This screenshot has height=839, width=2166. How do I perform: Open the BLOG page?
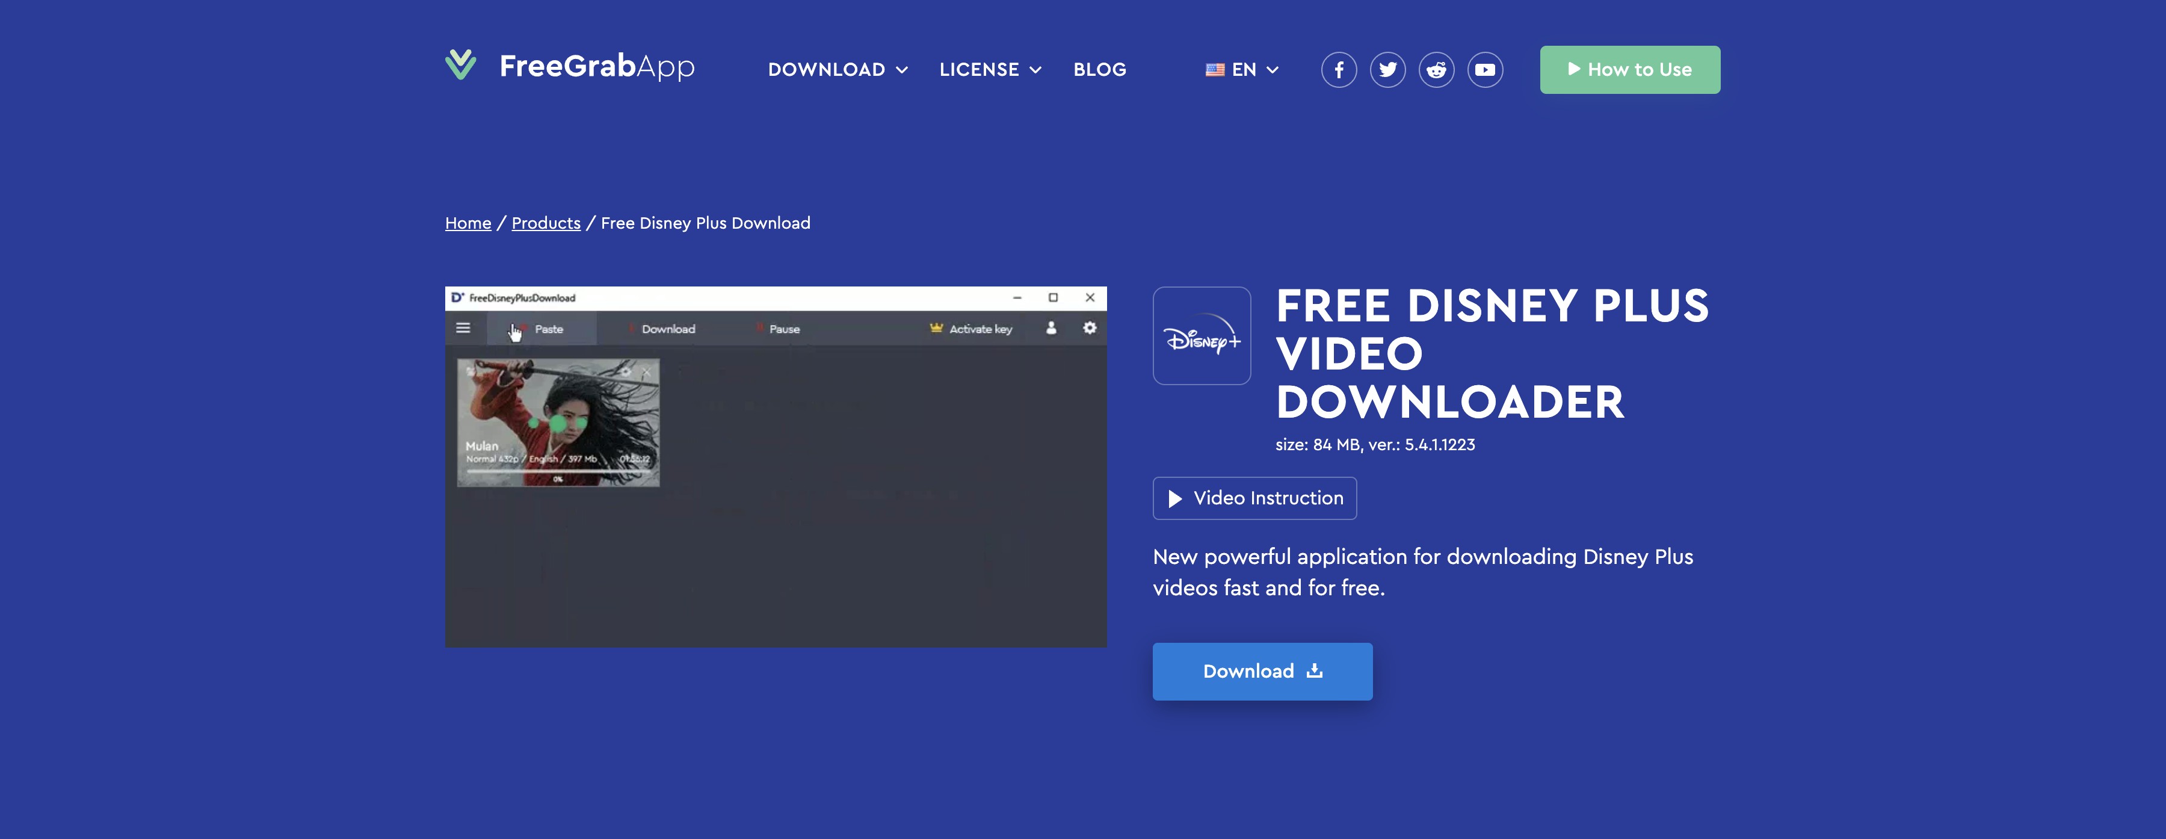(x=1100, y=70)
